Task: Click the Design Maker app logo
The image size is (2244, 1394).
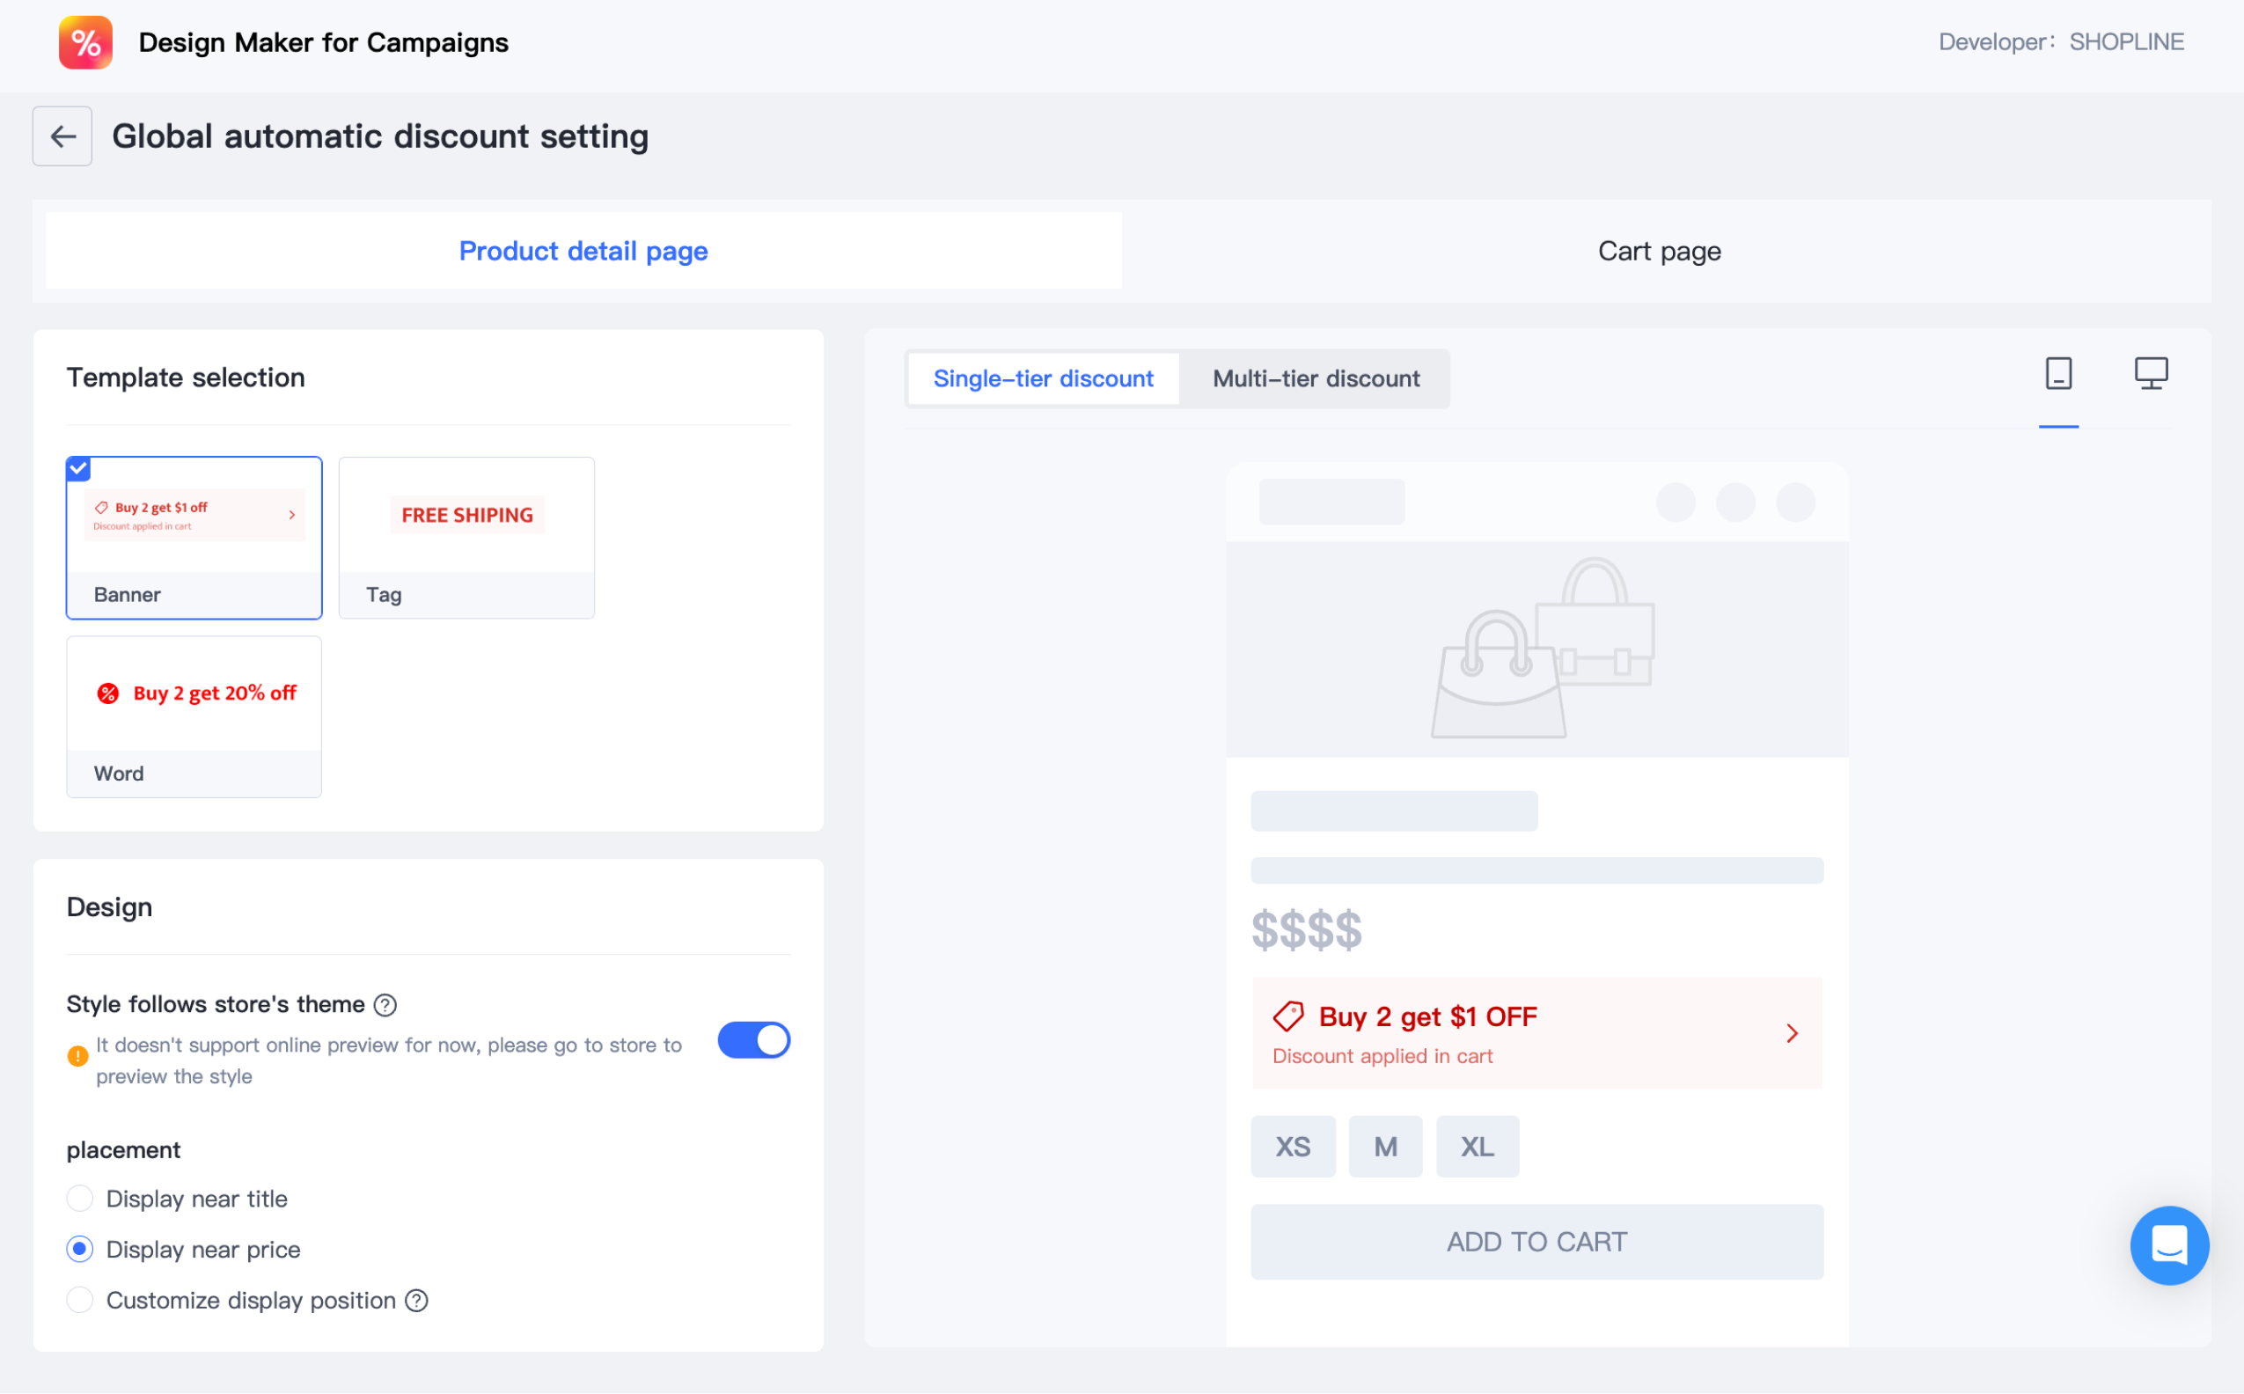Action: (x=85, y=42)
